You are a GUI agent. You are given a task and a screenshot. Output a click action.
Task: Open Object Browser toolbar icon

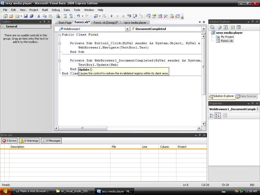tap(160, 16)
